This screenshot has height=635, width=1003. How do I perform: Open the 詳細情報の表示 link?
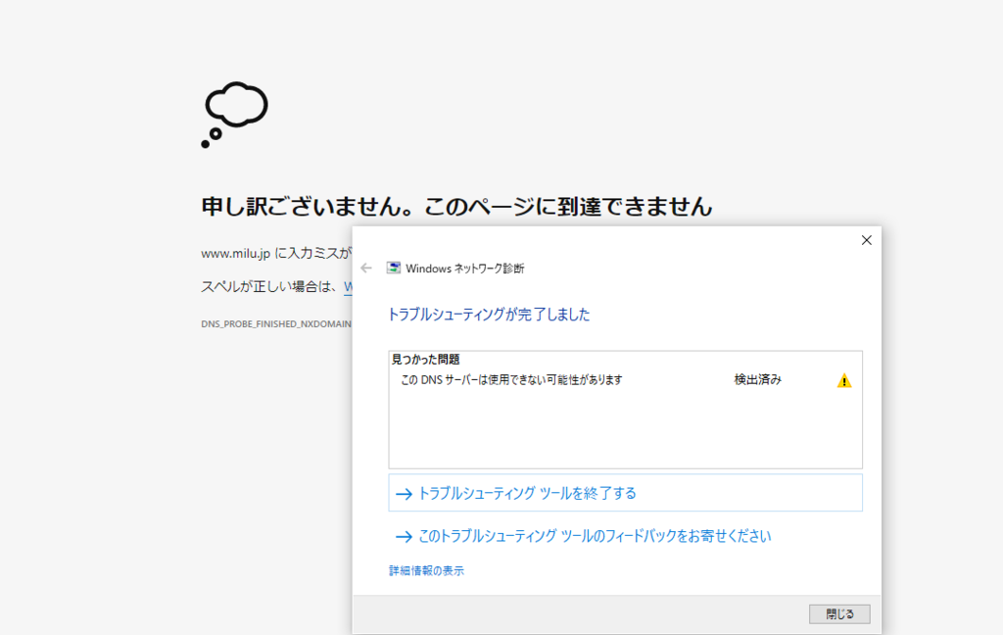pyautogui.click(x=426, y=570)
